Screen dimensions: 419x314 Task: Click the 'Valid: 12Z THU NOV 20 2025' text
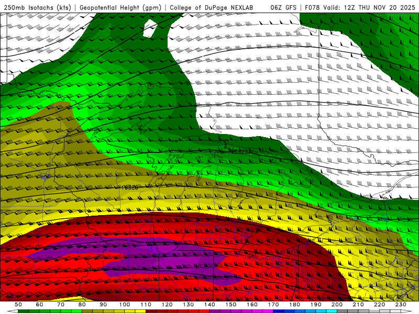pyautogui.click(x=369, y=7)
